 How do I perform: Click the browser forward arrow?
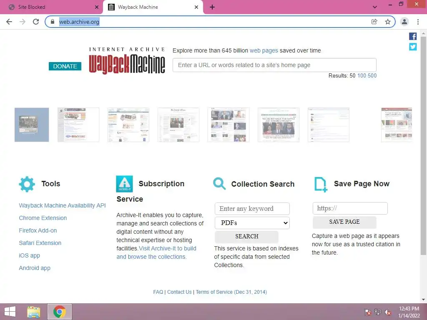(x=23, y=22)
